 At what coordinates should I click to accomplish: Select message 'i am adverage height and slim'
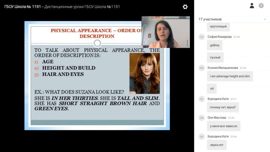coord(230,76)
